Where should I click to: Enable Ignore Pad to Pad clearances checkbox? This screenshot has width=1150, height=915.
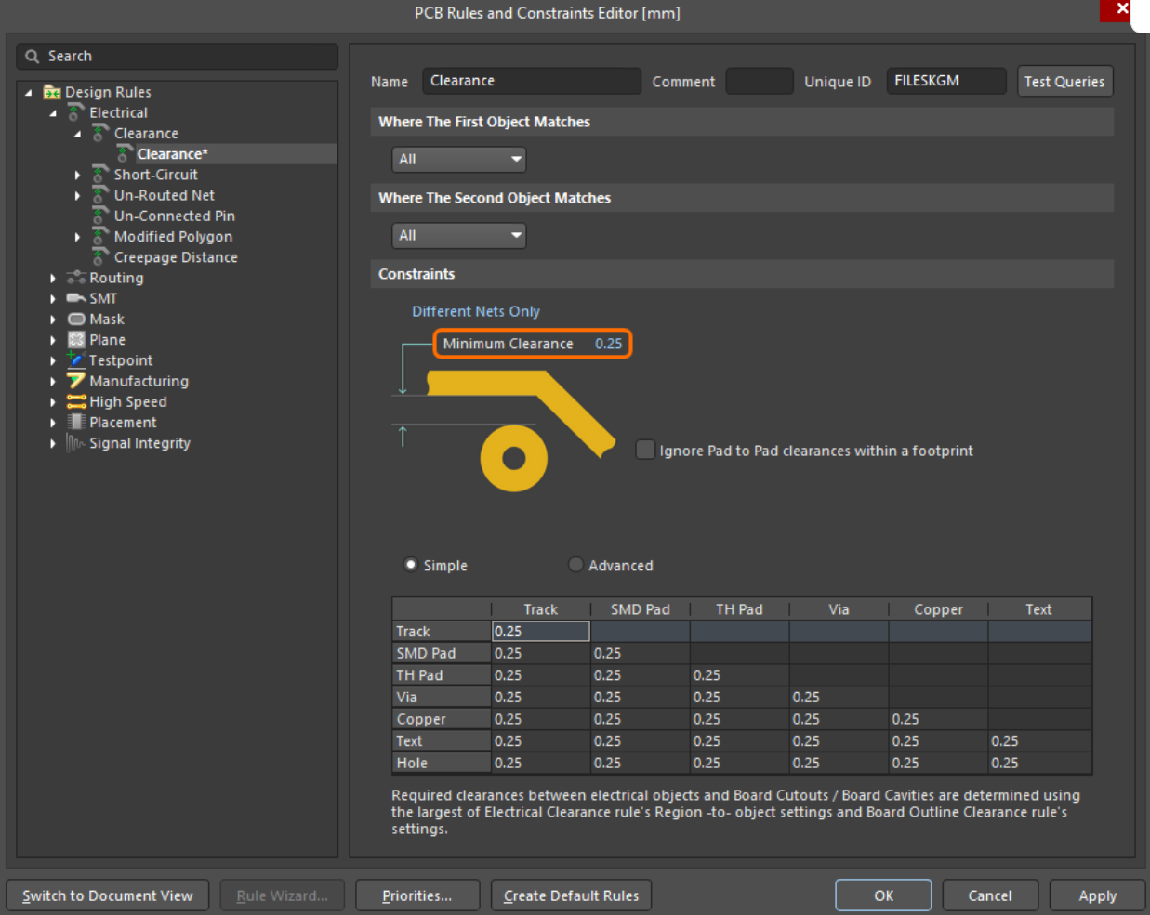645,450
